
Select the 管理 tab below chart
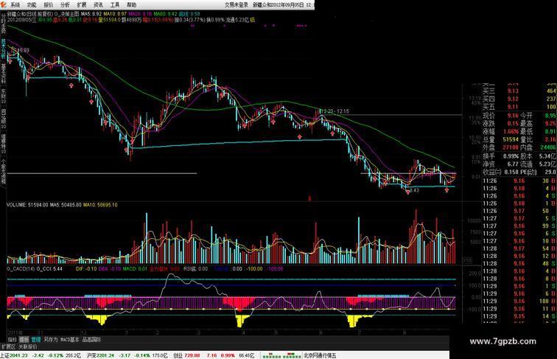(36, 340)
